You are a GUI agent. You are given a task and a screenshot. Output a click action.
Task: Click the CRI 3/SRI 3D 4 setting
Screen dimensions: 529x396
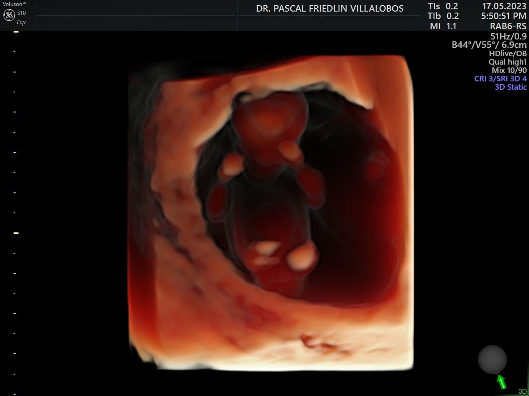pyautogui.click(x=501, y=79)
